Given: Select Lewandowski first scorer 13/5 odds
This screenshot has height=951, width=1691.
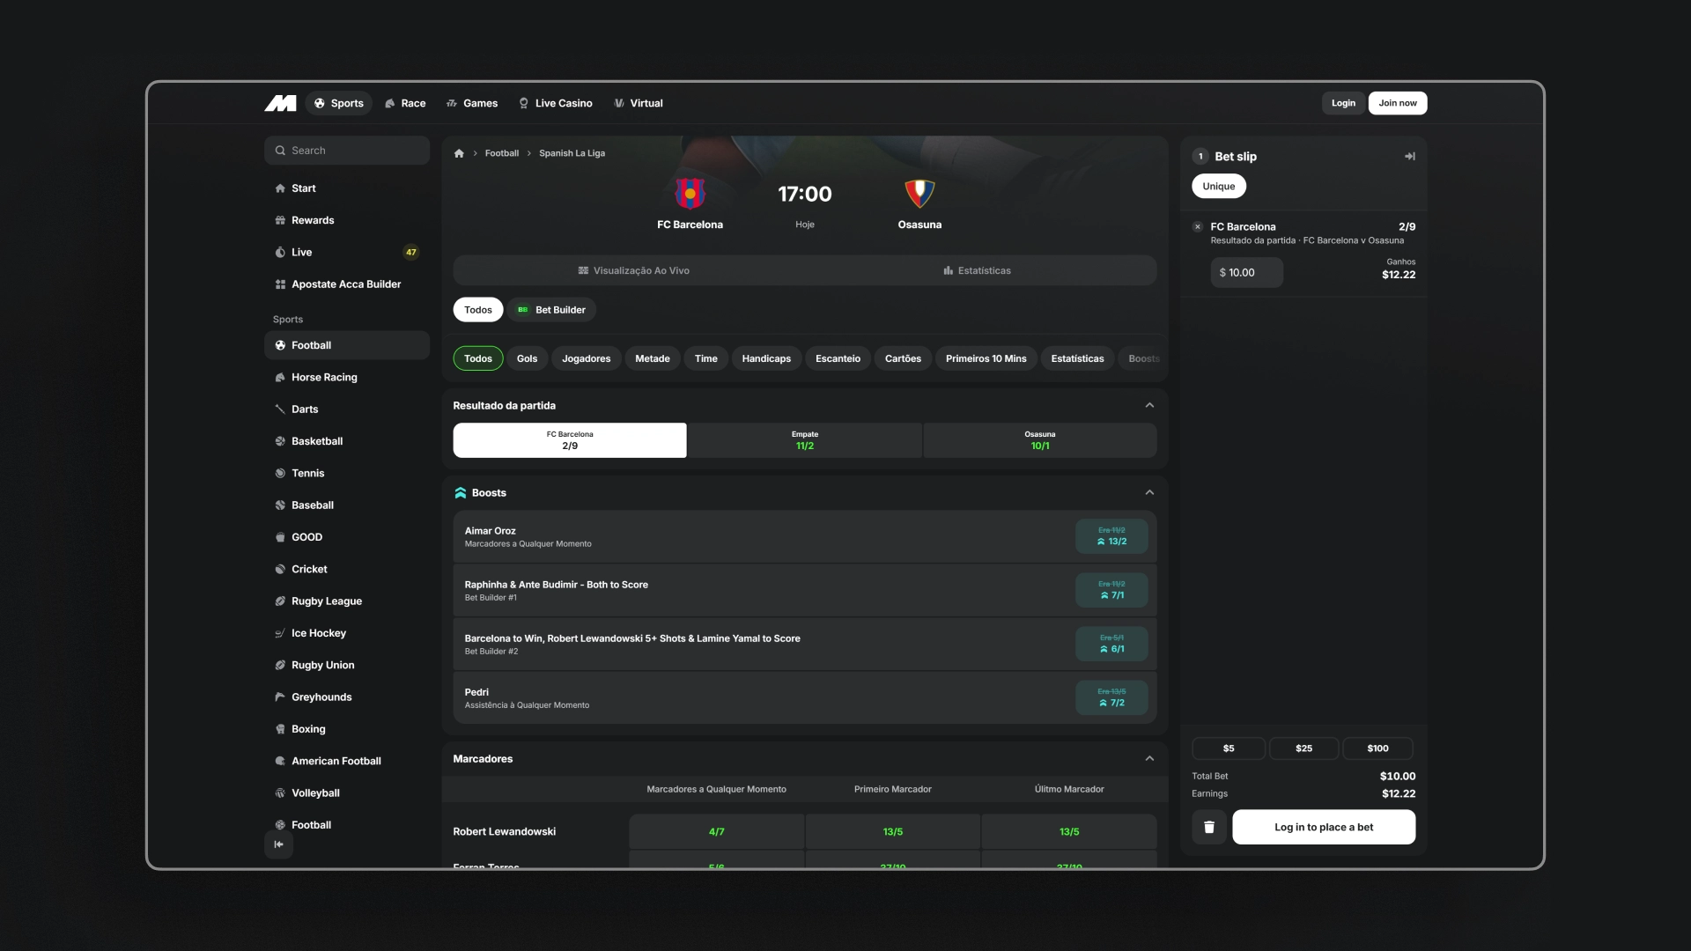Looking at the screenshot, I should (x=893, y=832).
